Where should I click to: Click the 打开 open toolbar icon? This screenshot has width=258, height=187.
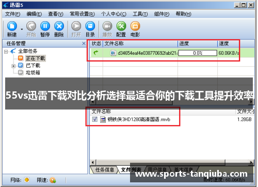click(x=76, y=26)
